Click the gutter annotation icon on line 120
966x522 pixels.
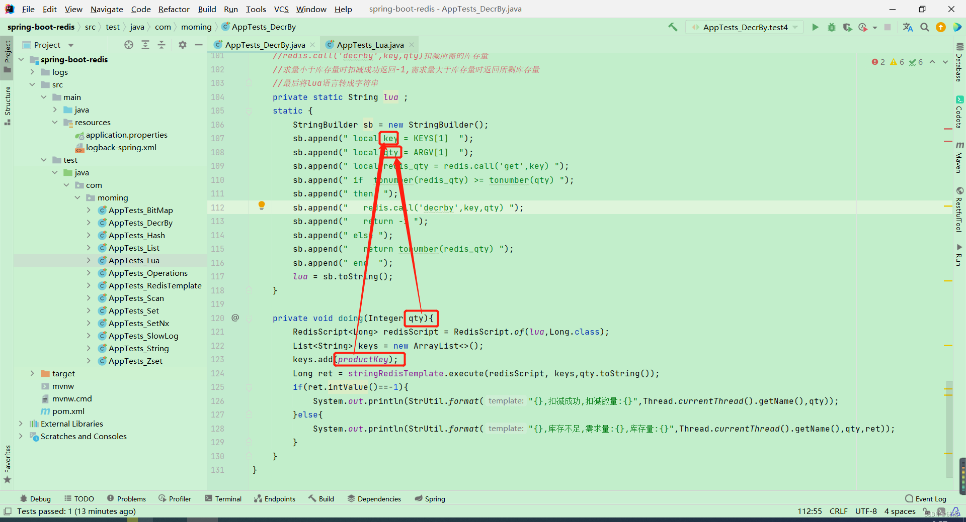[235, 318]
